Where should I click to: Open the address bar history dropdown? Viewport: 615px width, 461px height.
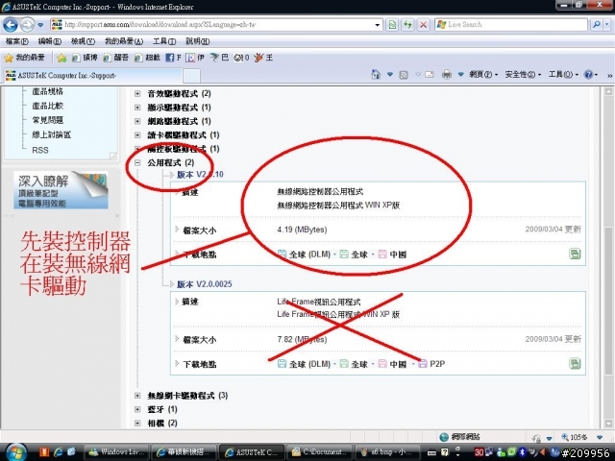378,25
